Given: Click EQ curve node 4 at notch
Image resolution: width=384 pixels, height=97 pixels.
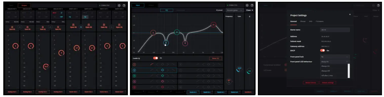Looking at the screenshot, I should pyautogui.click(x=185, y=43).
